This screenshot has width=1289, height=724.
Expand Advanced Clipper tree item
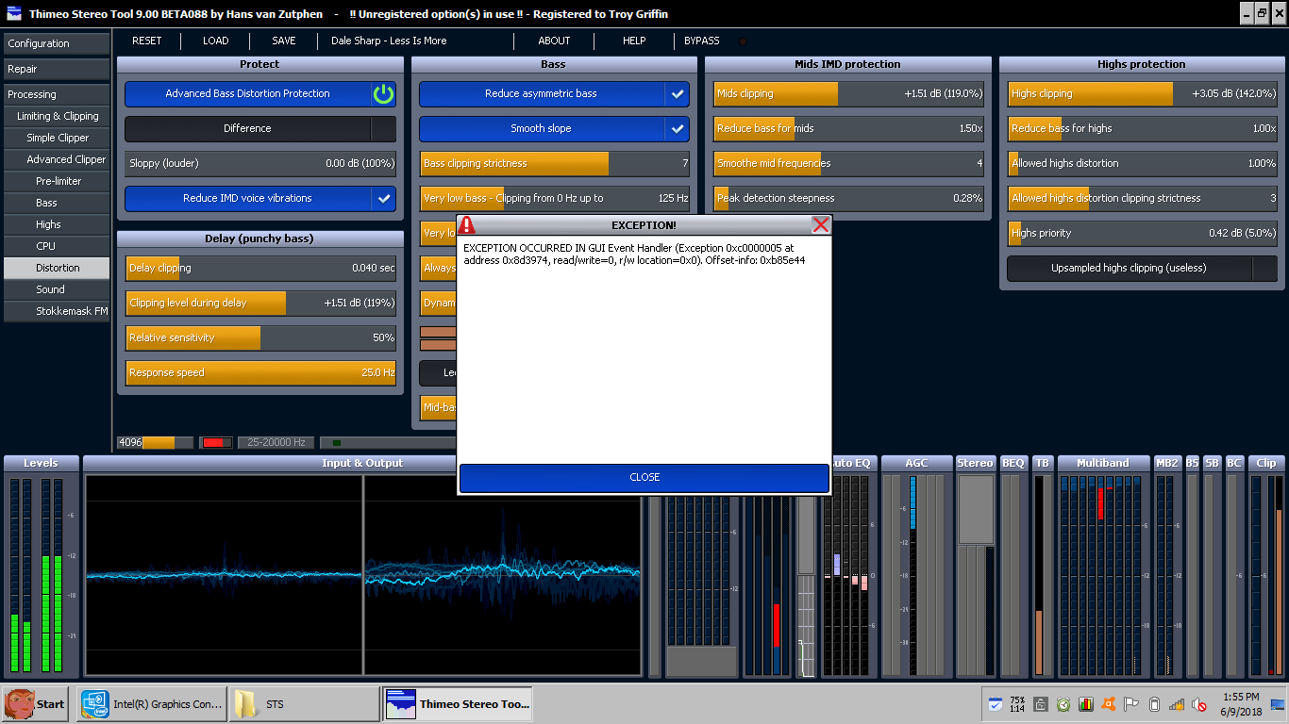[x=57, y=159]
